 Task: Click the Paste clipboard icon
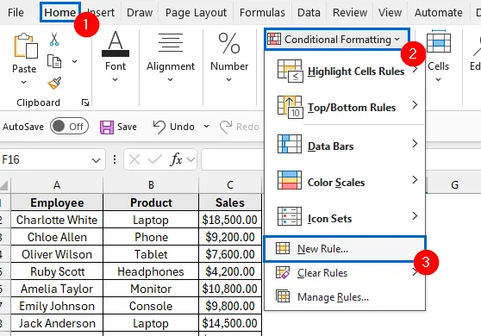tap(26, 46)
